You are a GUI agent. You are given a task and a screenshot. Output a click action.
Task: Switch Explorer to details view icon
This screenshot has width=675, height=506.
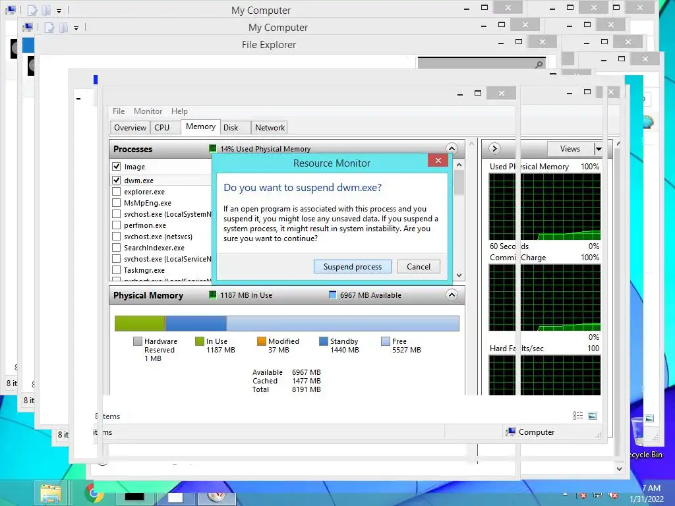pos(577,416)
